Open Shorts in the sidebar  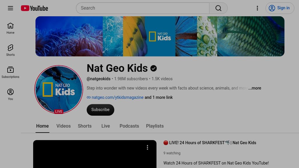tap(10, 51)
